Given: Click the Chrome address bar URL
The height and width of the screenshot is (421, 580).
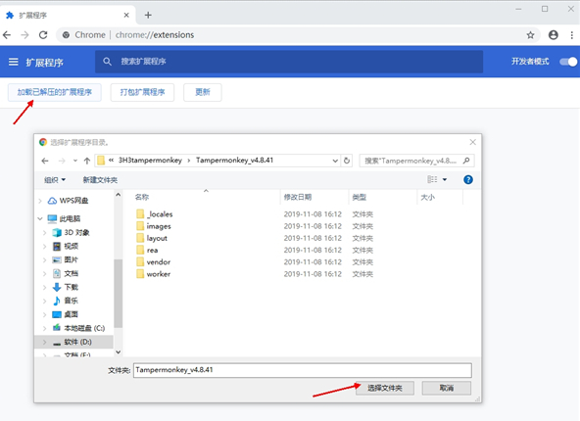Looking at the screenshot, I should [x=155, y=35].
